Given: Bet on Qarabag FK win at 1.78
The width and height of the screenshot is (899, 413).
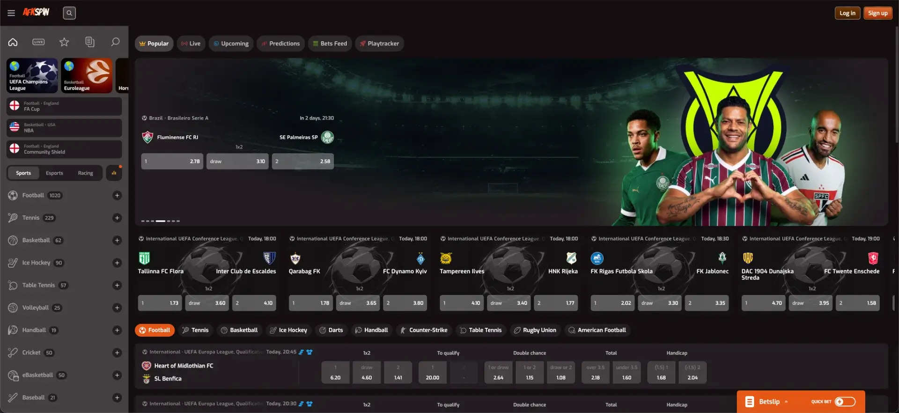Looking at the screenshot, I should pyautogui.click(x=311, y=303).
